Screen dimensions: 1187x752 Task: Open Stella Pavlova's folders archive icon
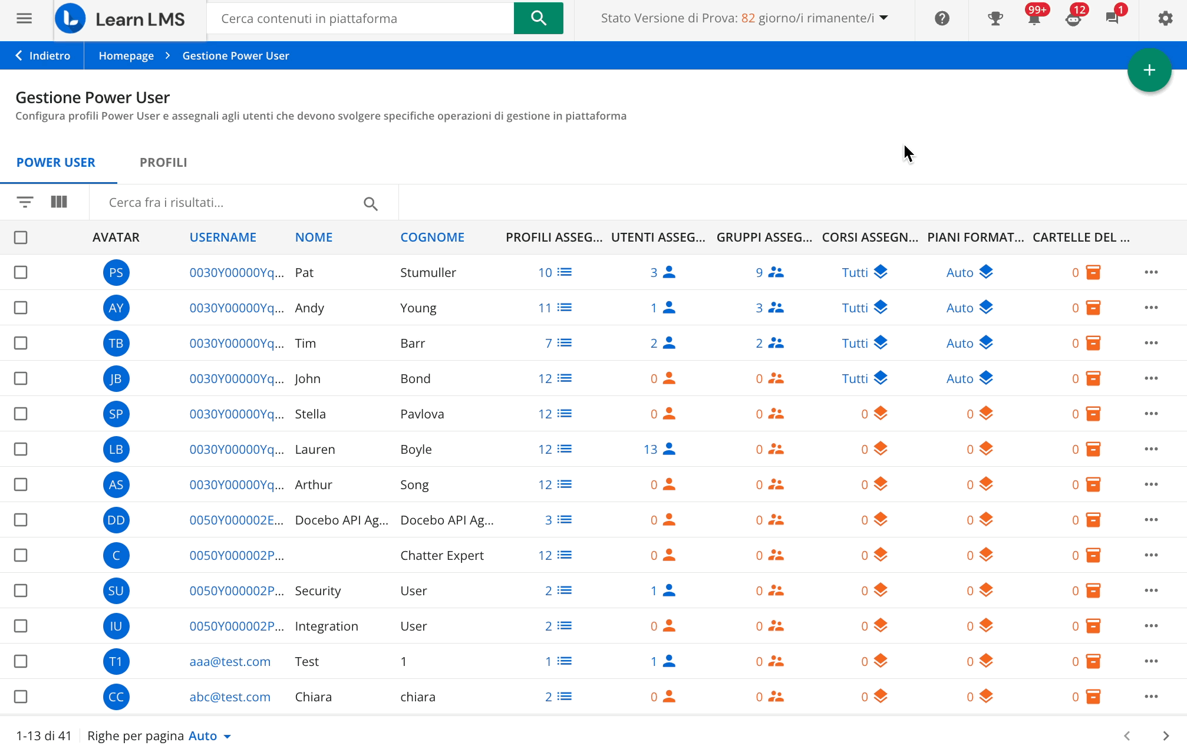[x=1093, y=414]
